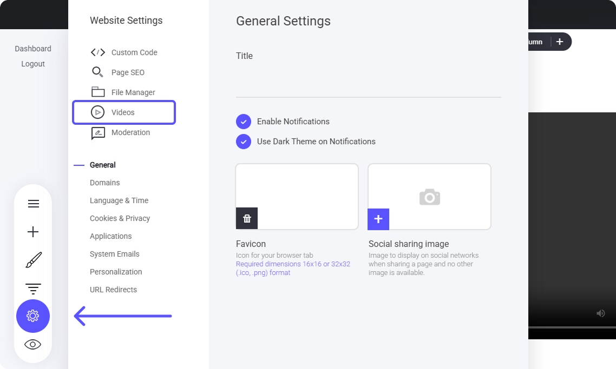Click the plus add element icon

click(x=33, y=232)
